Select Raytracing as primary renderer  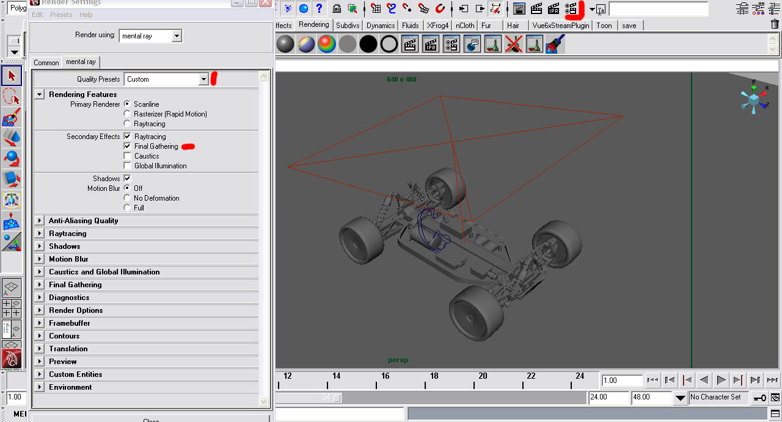(x=127, y=124)
